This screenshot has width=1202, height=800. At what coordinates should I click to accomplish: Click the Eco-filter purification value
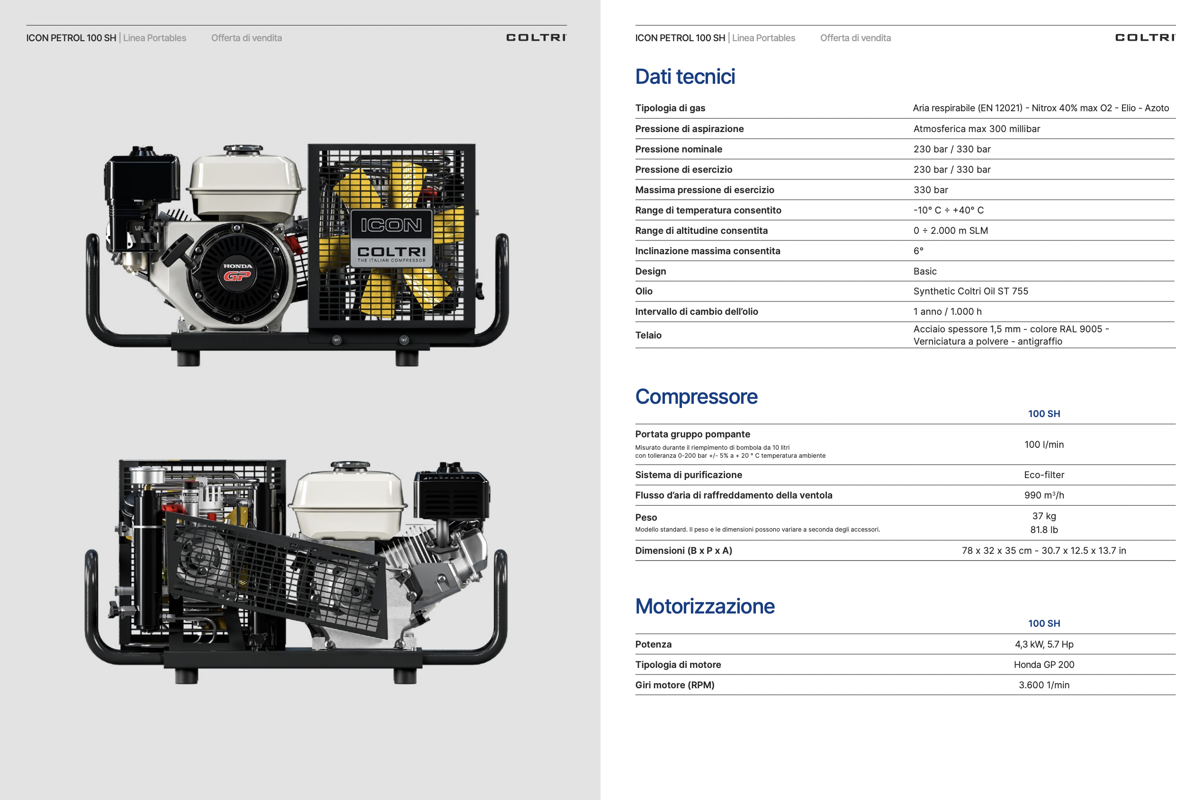(x=1043, y=475)
